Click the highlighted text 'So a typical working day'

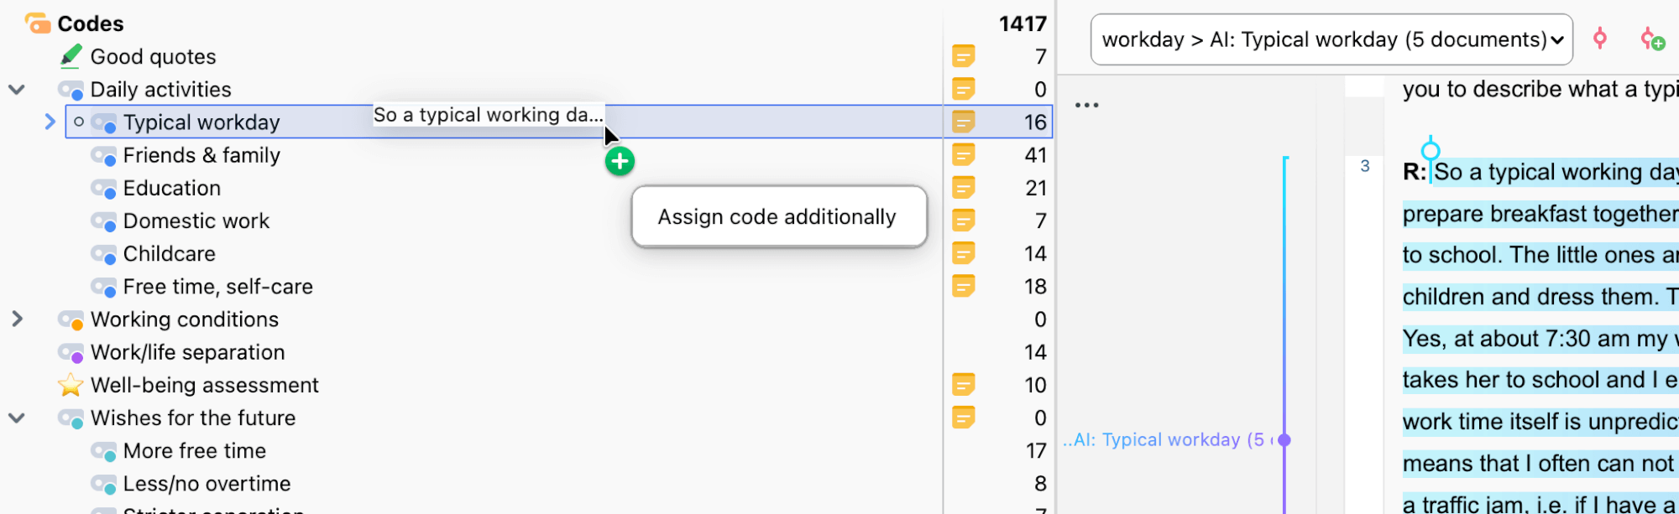click(1556, 172)
